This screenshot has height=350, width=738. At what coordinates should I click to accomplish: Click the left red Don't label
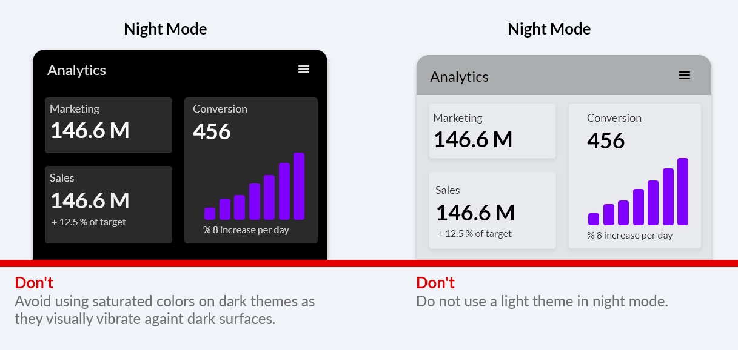click(34, 283)
